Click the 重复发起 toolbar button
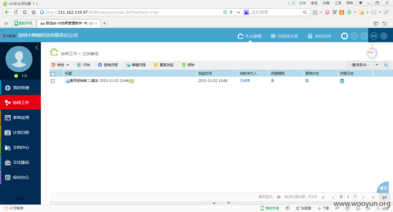Image resolution: width=393 pixels, height=212 pixels. click(x=164, y=65)
